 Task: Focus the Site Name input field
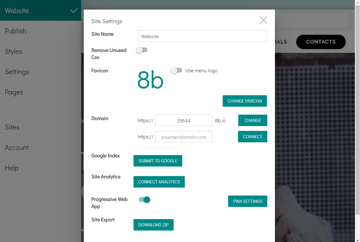pyautogui.click(x=203, y=36)
